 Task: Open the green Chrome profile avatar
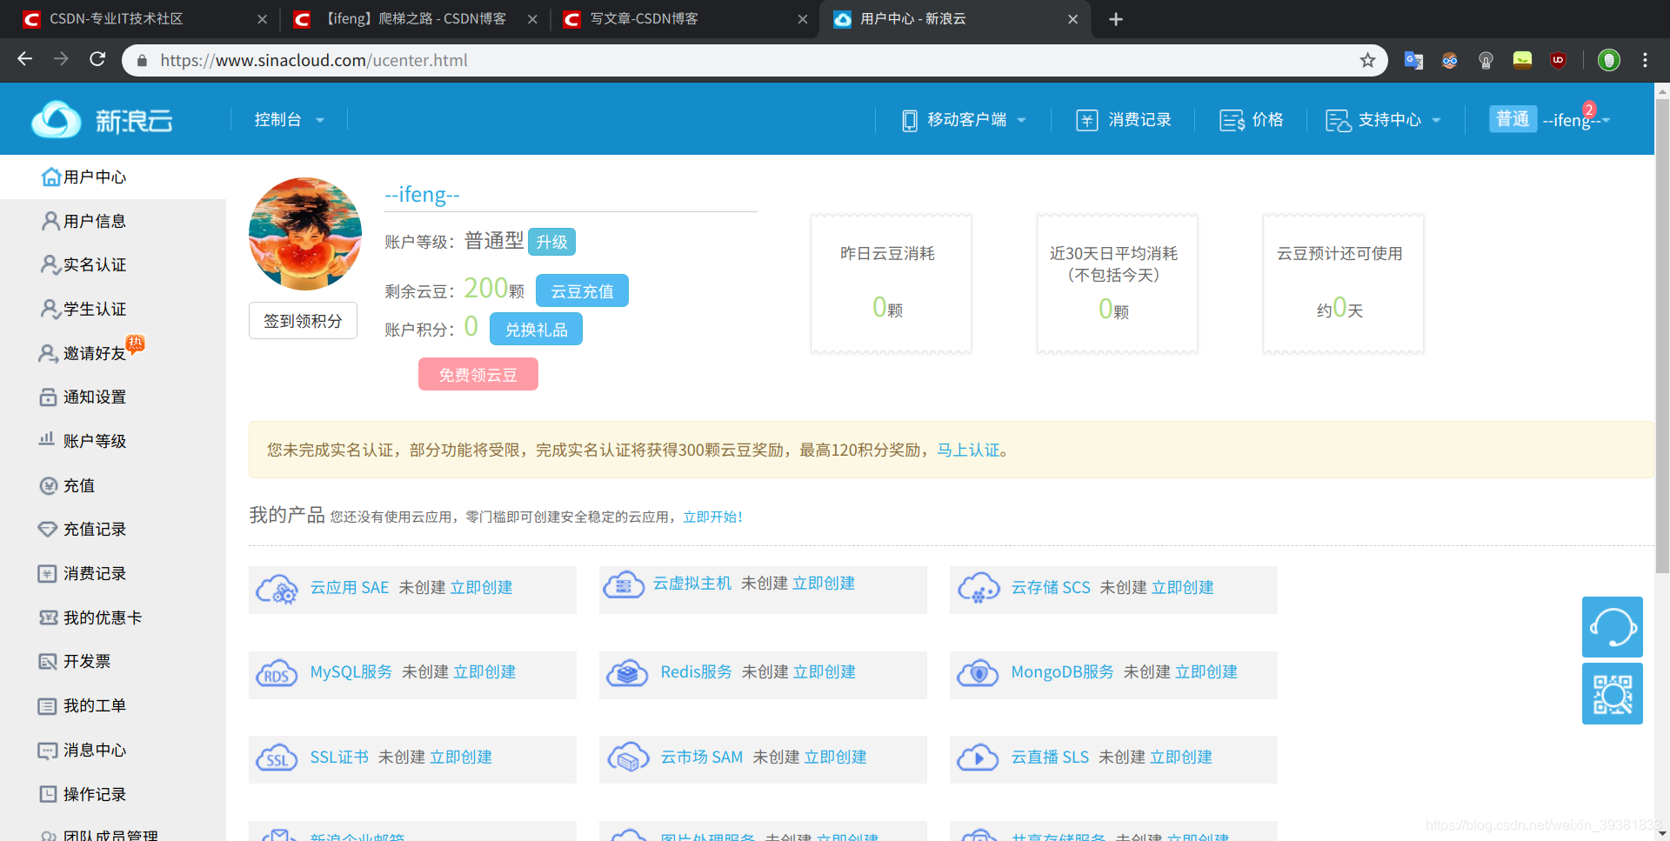point(1609,60)
